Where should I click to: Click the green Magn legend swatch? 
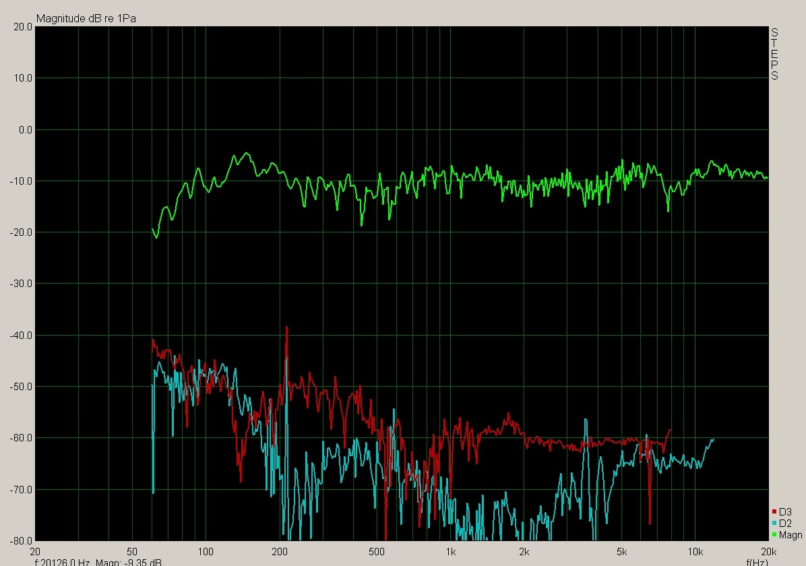774,535
